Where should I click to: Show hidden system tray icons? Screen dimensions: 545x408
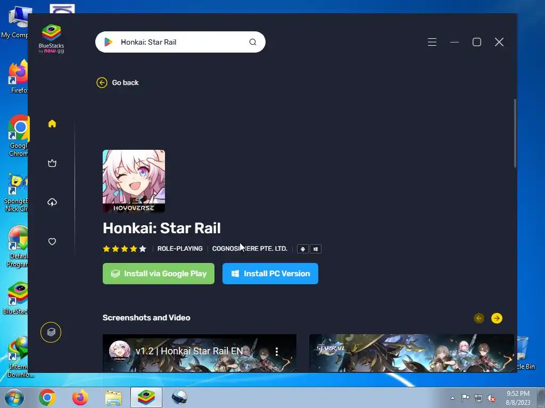coord(452,398)
